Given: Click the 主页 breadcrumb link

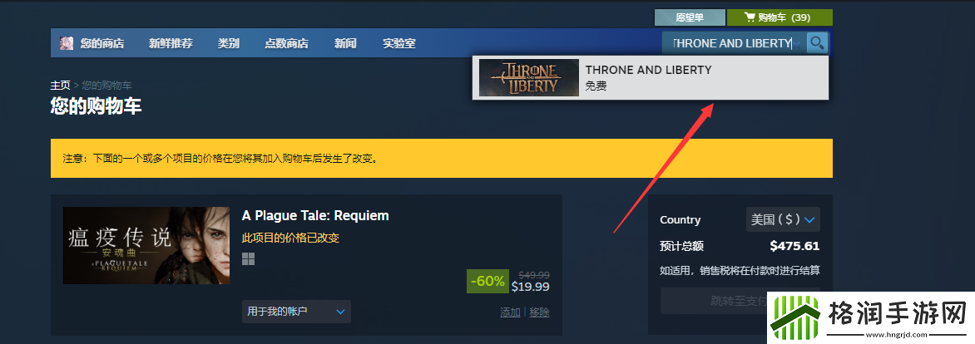Looking at the screenshot, I should [x=61, y=85].
